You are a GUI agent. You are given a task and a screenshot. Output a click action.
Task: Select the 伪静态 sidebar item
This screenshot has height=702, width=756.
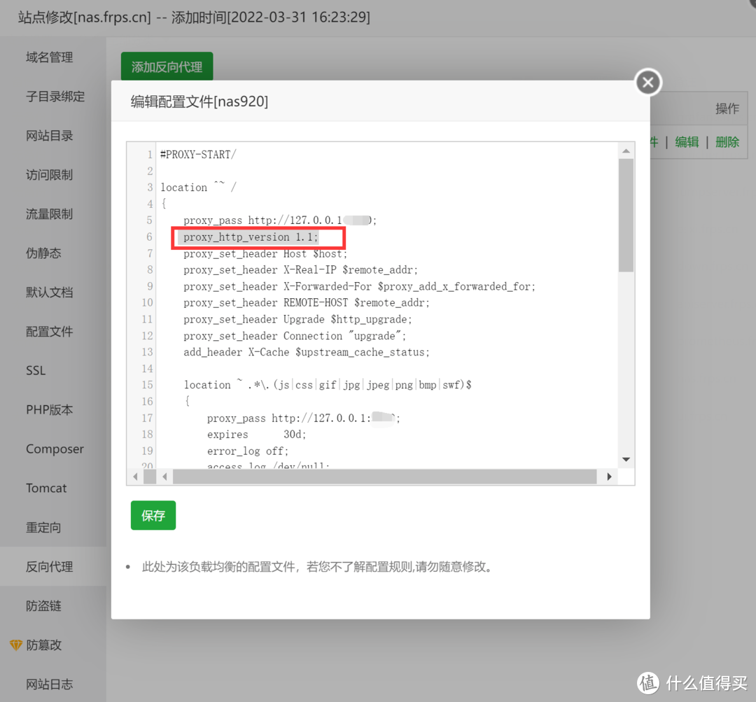43,253
